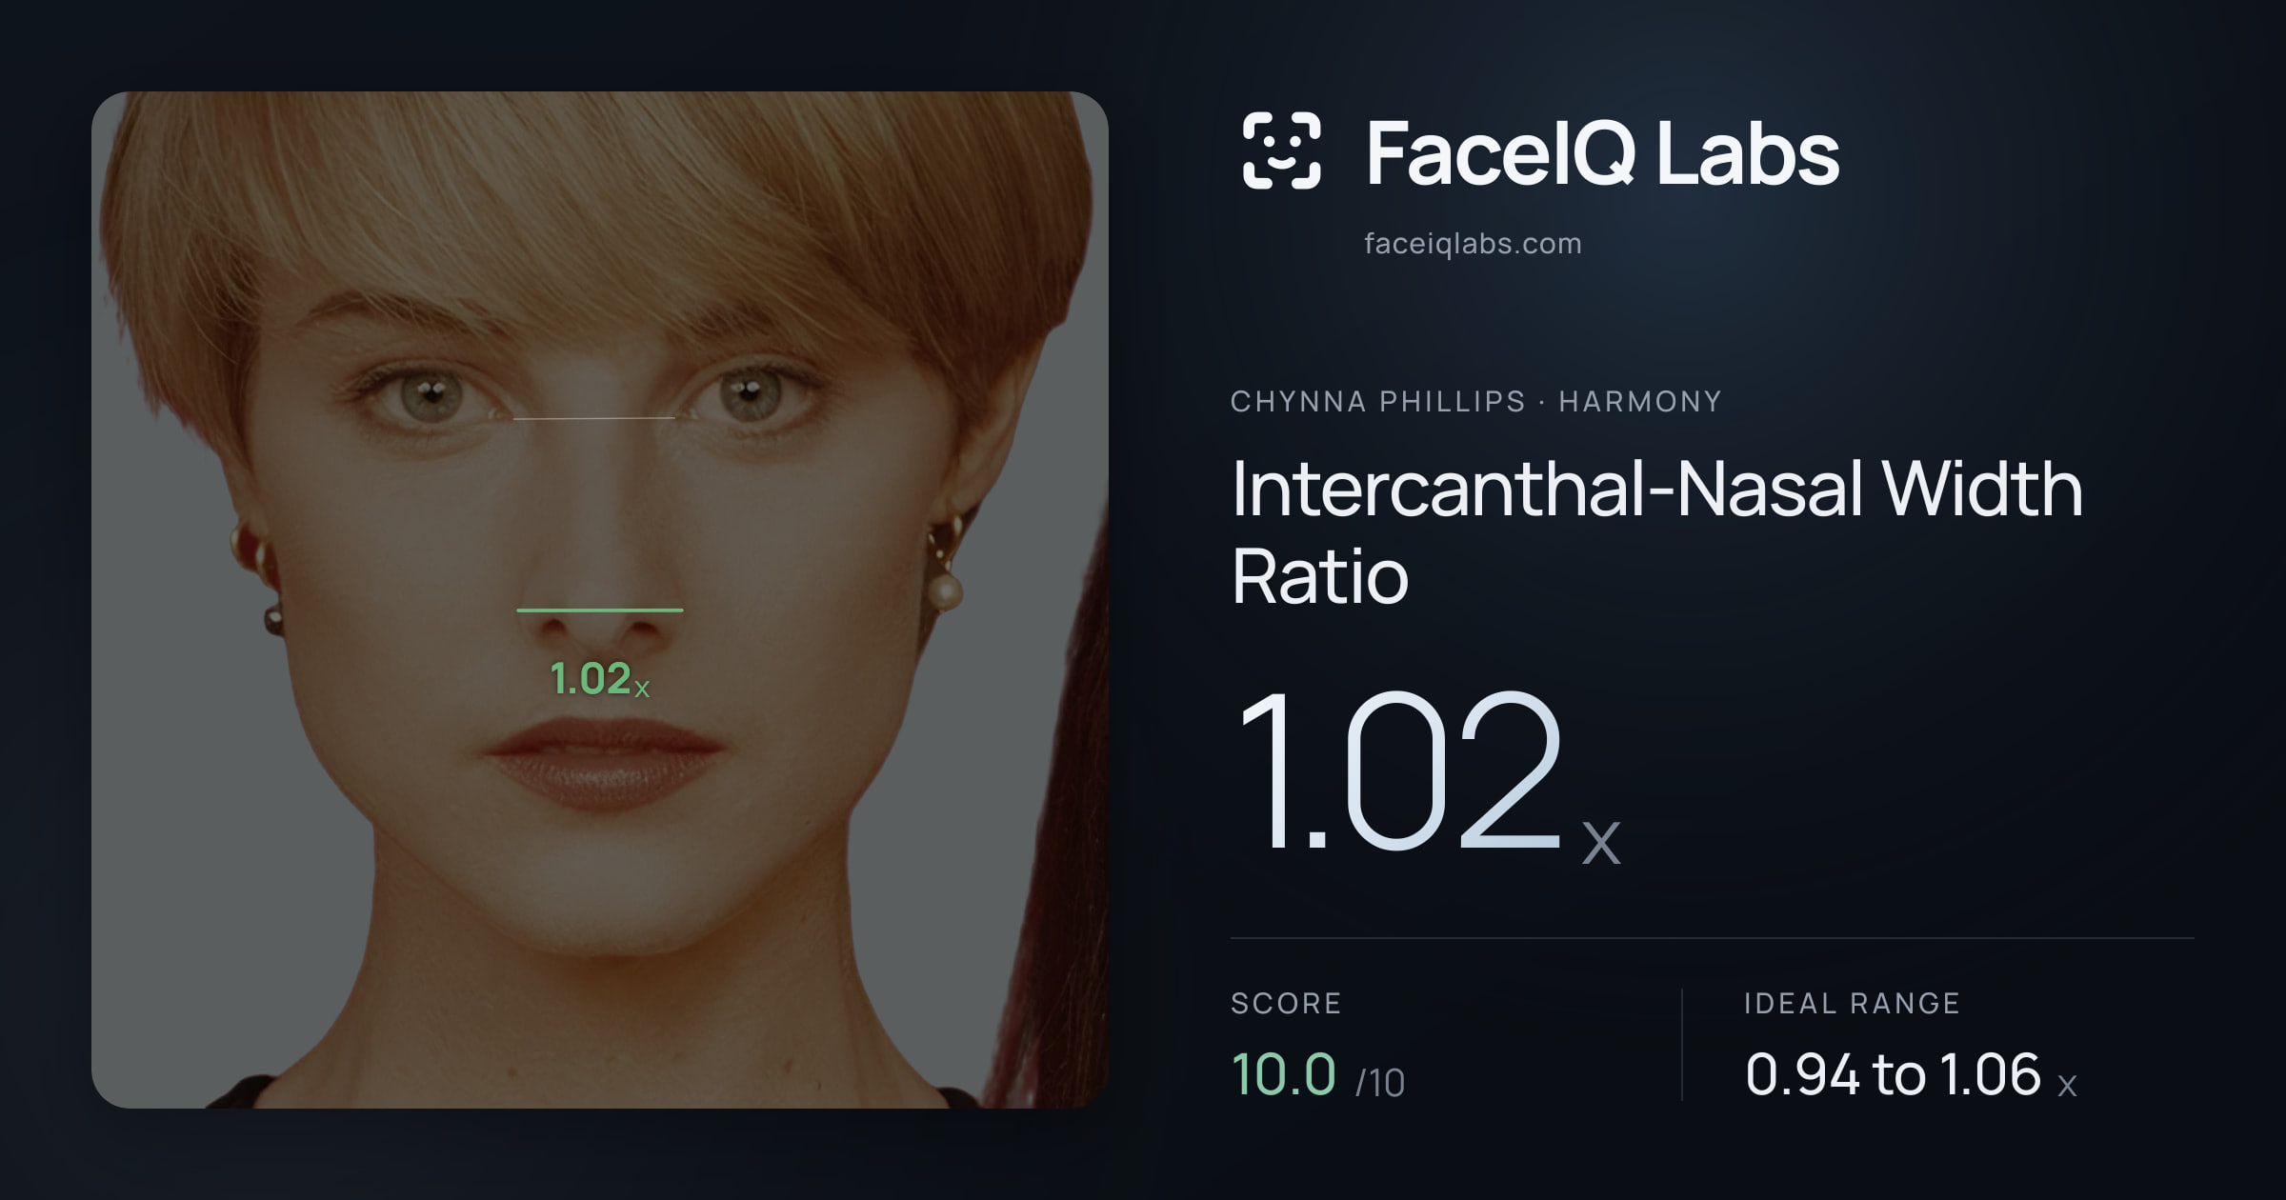The image size is (2286, 1200).
Task: Click the FaceIQ Labs brand title
Action: pyautogui.click(x=1602, y=153)
